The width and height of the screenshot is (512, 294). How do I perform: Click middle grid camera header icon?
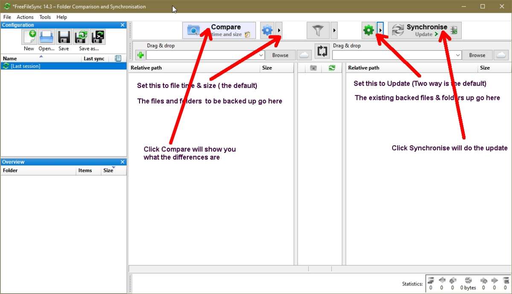tap(313, 68)
